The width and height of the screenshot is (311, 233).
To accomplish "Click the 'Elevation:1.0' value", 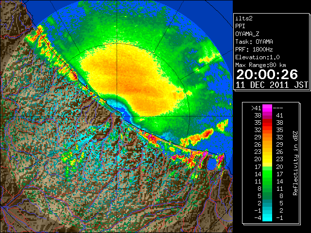I will point(258,57).
